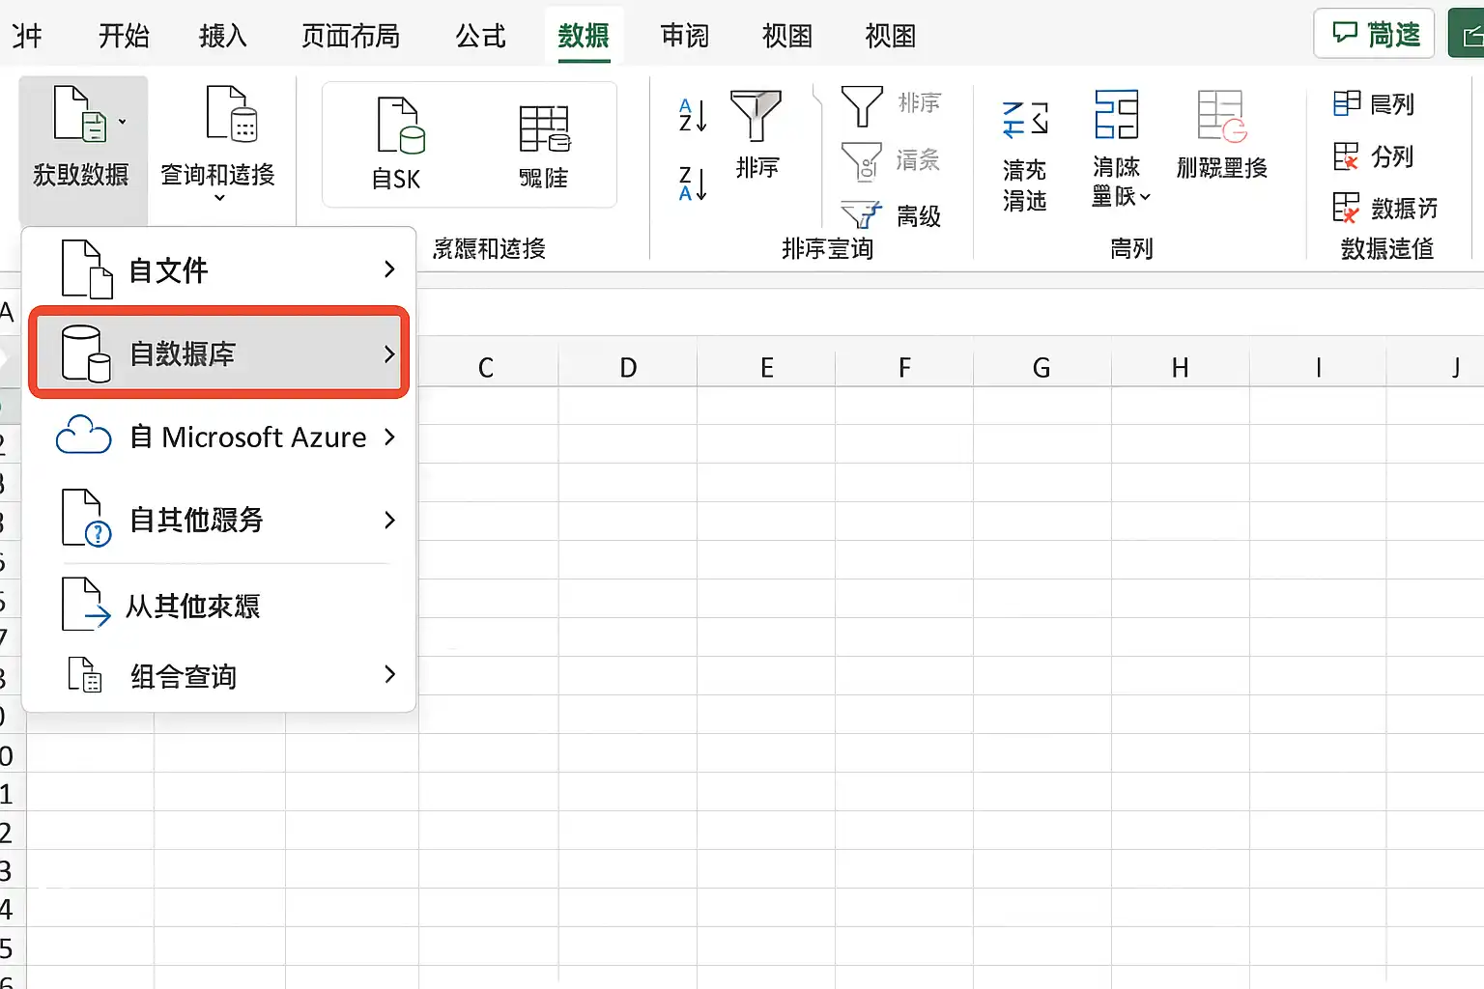Expand the 自 Microsoft Azure submenu

click(x=389, y=437)
